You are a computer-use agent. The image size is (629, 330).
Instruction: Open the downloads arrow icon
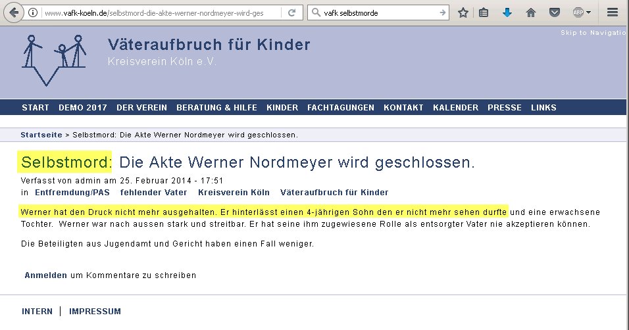tap(507, 13)
